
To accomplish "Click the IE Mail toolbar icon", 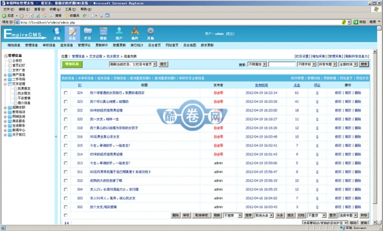I will pyautogui.click(x=94, y=16).
